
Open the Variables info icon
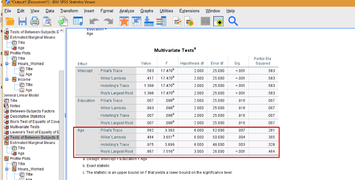click(162, 21)
